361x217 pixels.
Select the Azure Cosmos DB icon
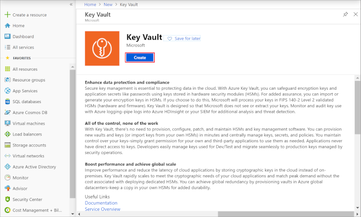8,112
